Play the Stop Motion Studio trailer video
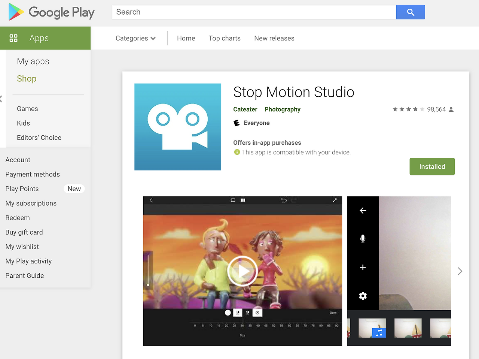This screenshot has height=359, width=479. pos(242,271)
